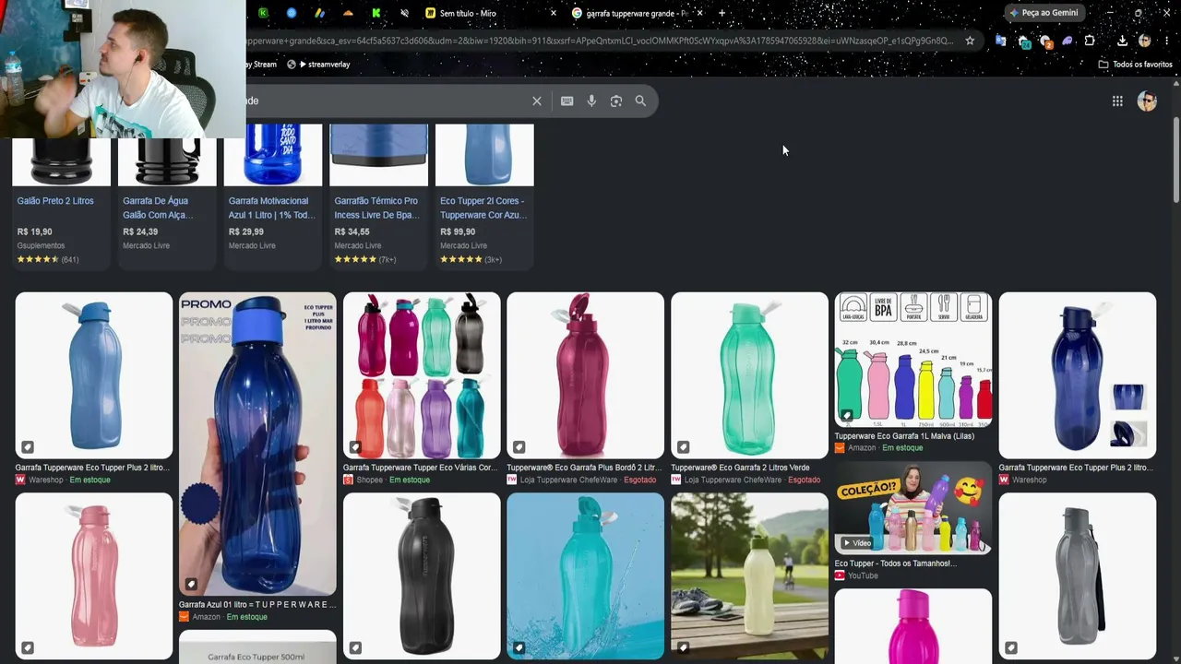The image size is (1181, 664).
Task: Search by image with the camera lens icon
Action: (x=616, y=101)
